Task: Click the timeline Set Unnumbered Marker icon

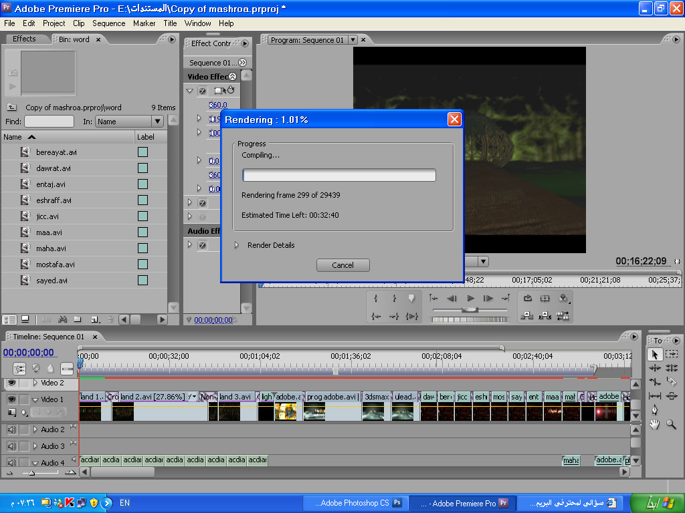Action: pos(51,369)
